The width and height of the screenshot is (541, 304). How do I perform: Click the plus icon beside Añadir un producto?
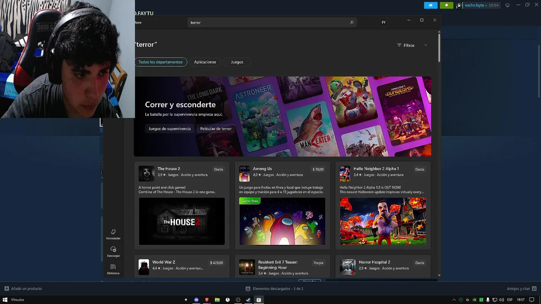6,289
